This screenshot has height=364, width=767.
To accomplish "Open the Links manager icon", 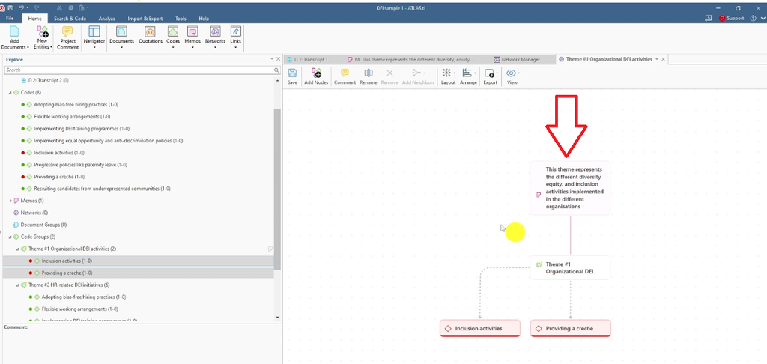I will point(235,31).
